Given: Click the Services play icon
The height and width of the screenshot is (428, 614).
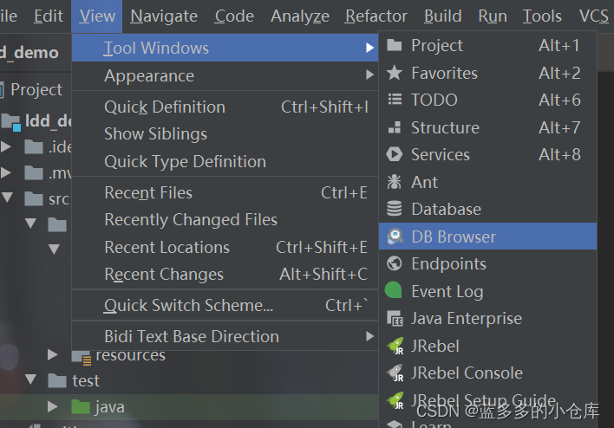Looking at the screenshot, I should tap(394, 154).
